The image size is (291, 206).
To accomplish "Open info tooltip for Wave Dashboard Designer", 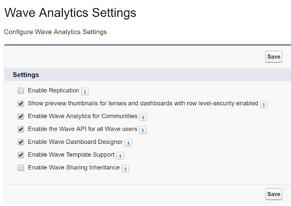I will (x=128, y=142).
